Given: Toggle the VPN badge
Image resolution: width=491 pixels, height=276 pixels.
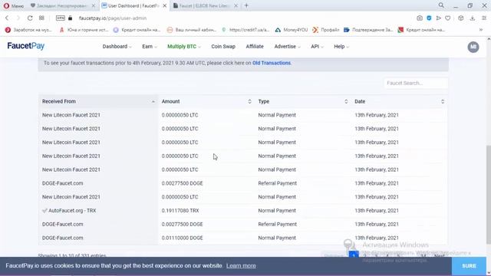Looking at the screenshot, I should 60,18.
